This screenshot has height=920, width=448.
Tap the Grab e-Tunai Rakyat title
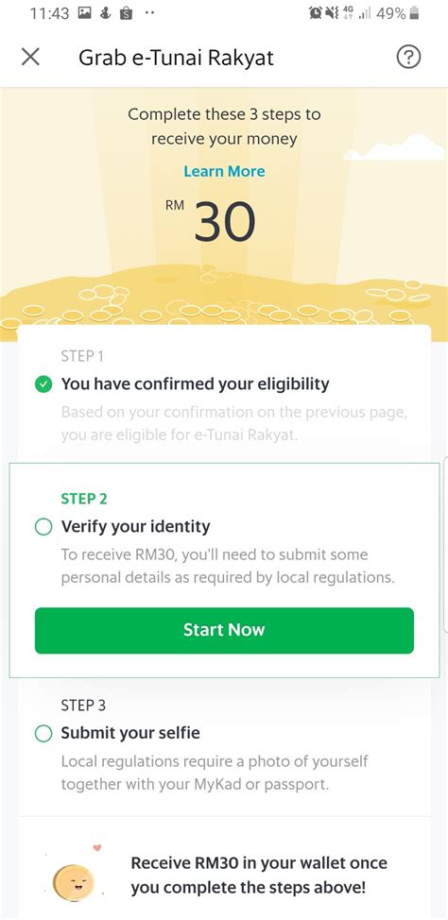(x=176, y=58)
